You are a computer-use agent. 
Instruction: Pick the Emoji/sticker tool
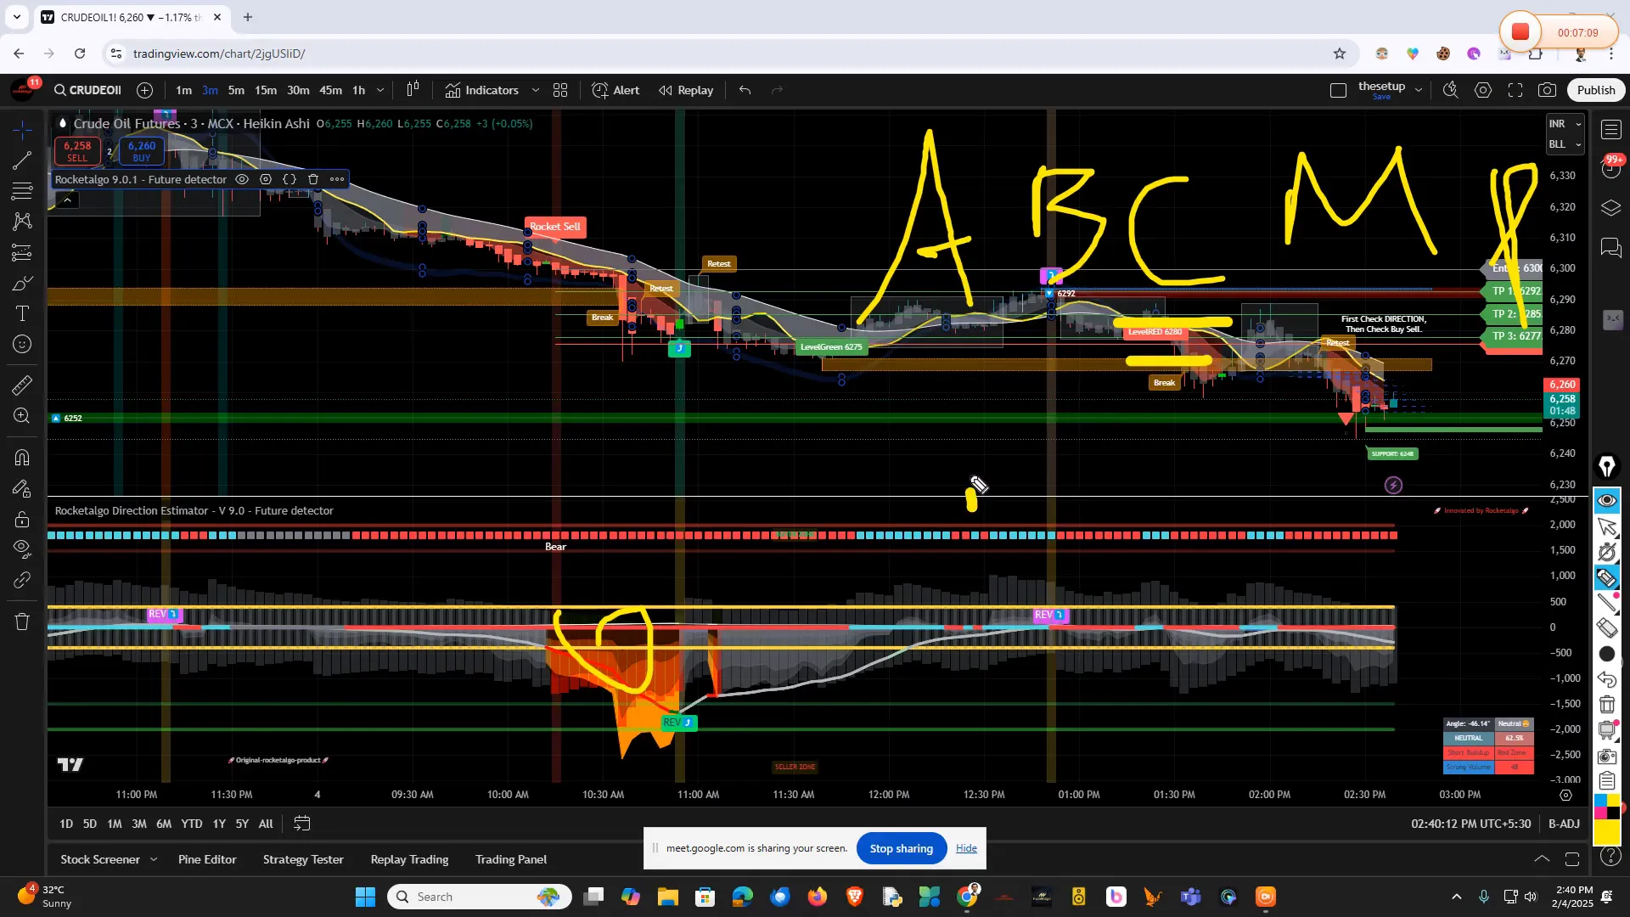[x=22, y=344]
